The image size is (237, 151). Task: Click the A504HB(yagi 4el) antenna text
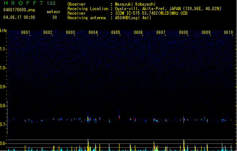[x=133, y=18]
